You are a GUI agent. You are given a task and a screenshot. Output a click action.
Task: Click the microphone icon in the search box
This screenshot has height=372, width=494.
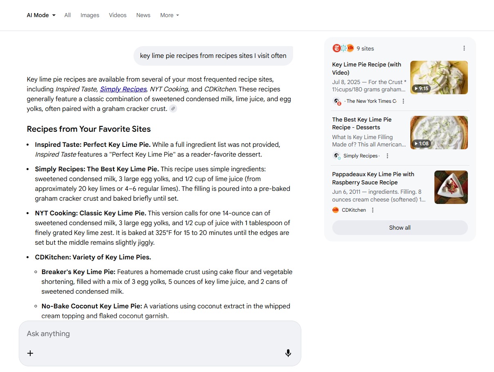pyautogui.click(x=288, y=353)
